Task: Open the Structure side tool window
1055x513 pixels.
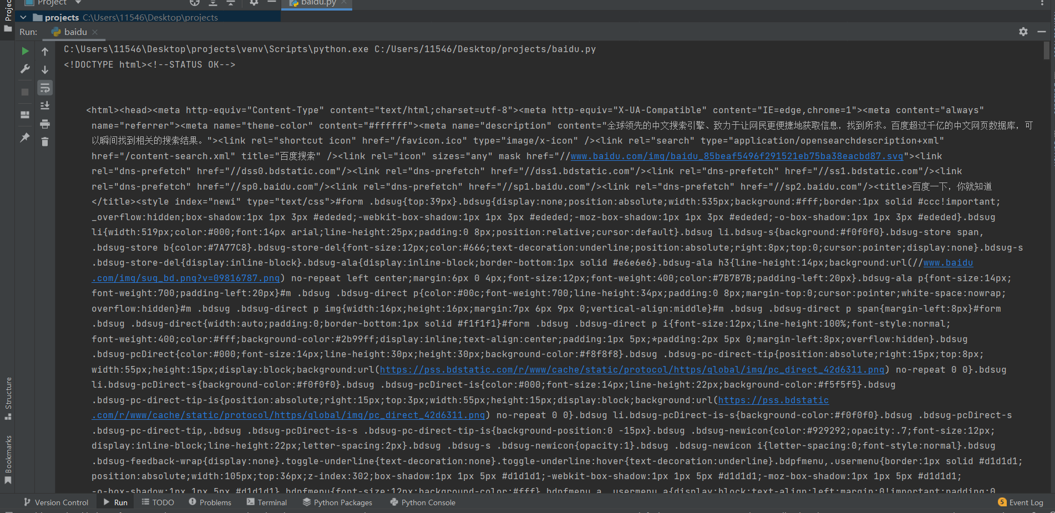Action: point(8,398)
